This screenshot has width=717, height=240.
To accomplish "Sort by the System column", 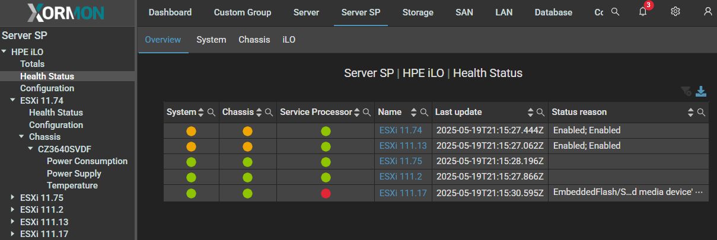I will (201, 112).
